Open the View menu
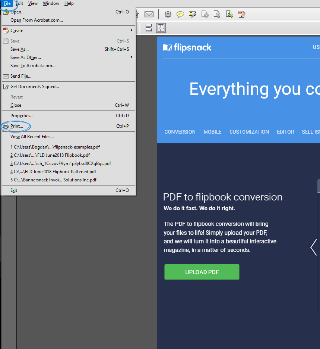Viewport: 320px width, 349px height. 33,3
